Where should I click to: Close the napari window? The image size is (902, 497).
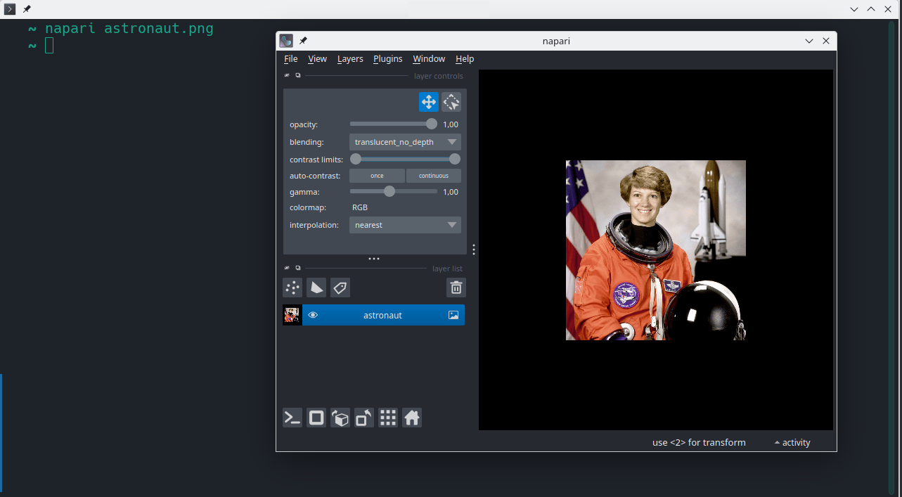[x=826, y=41]
